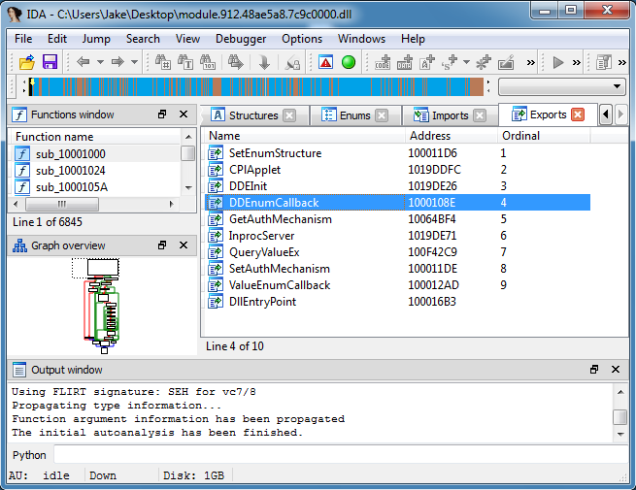This screenshot has height=490, width=636.
Task: Open the empty navigation combo box
Action: coord(562,86)
